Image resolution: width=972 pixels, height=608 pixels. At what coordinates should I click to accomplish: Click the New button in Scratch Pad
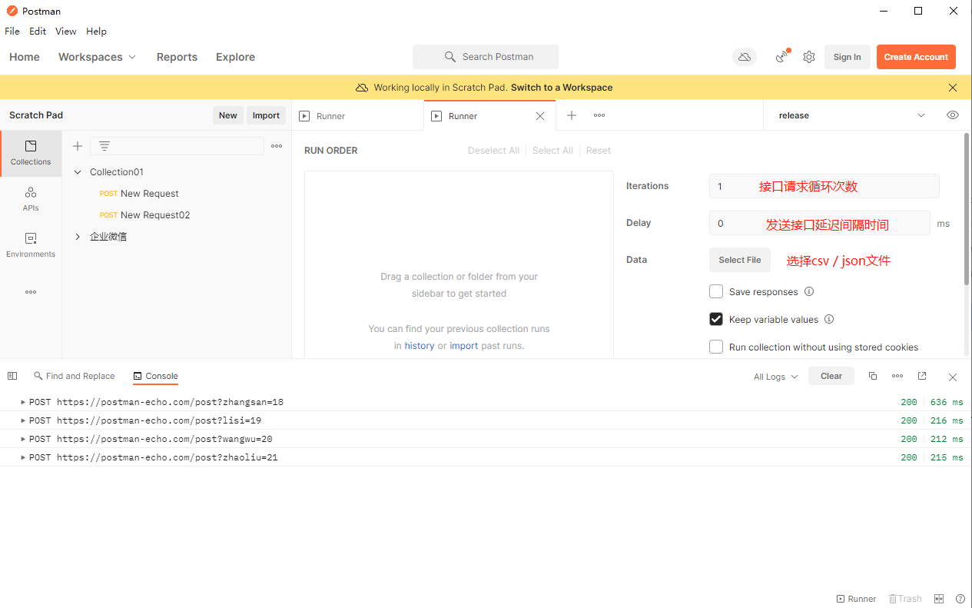[x=228, y=115]
